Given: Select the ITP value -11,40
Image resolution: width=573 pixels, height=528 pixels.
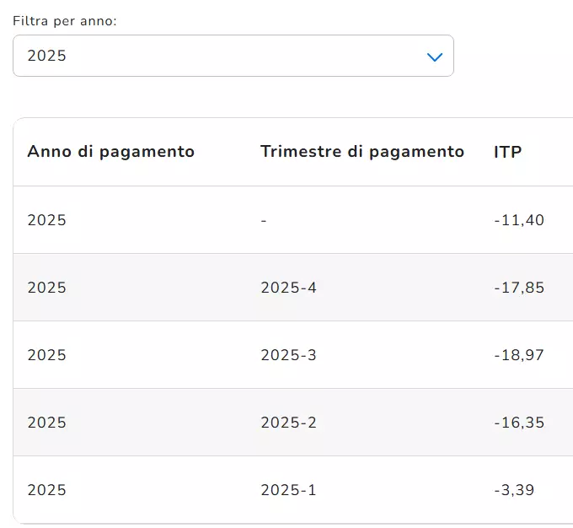Looking at the screenshot, I should 519,220.
